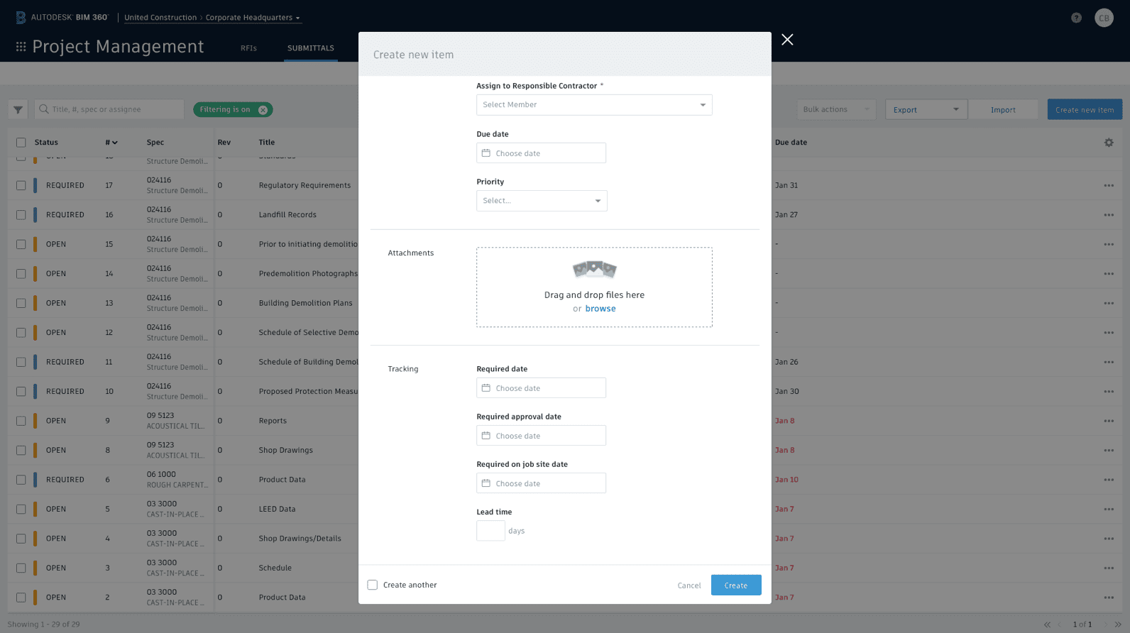The image size is (1130, 633).
Task: Click the filter funnel icon
Action: [18, 109]
